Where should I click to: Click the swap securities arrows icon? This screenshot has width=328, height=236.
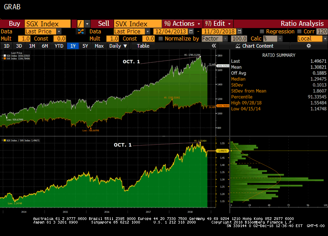pos(81,32)
